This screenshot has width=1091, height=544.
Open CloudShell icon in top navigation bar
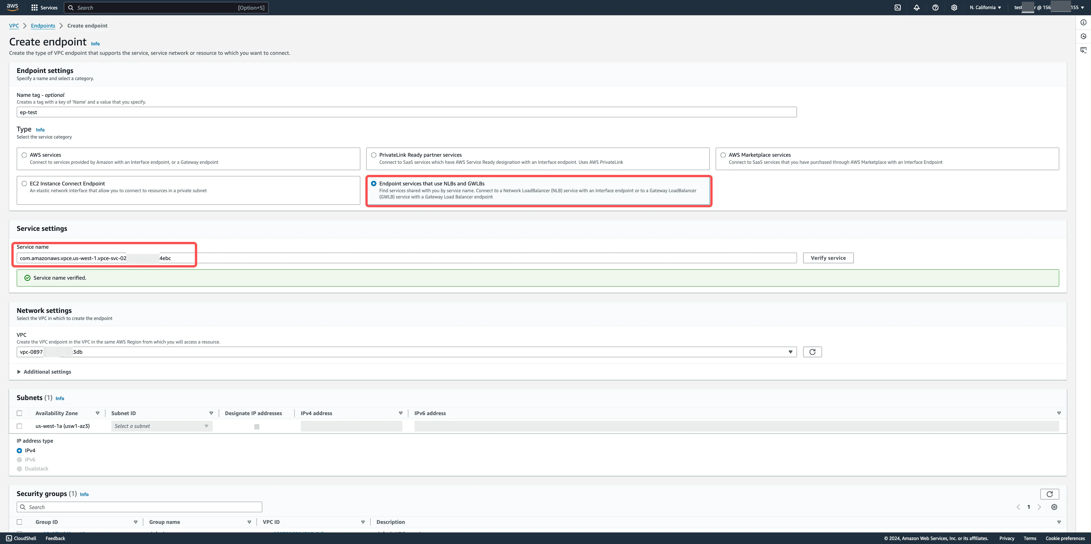coord(898,8)
